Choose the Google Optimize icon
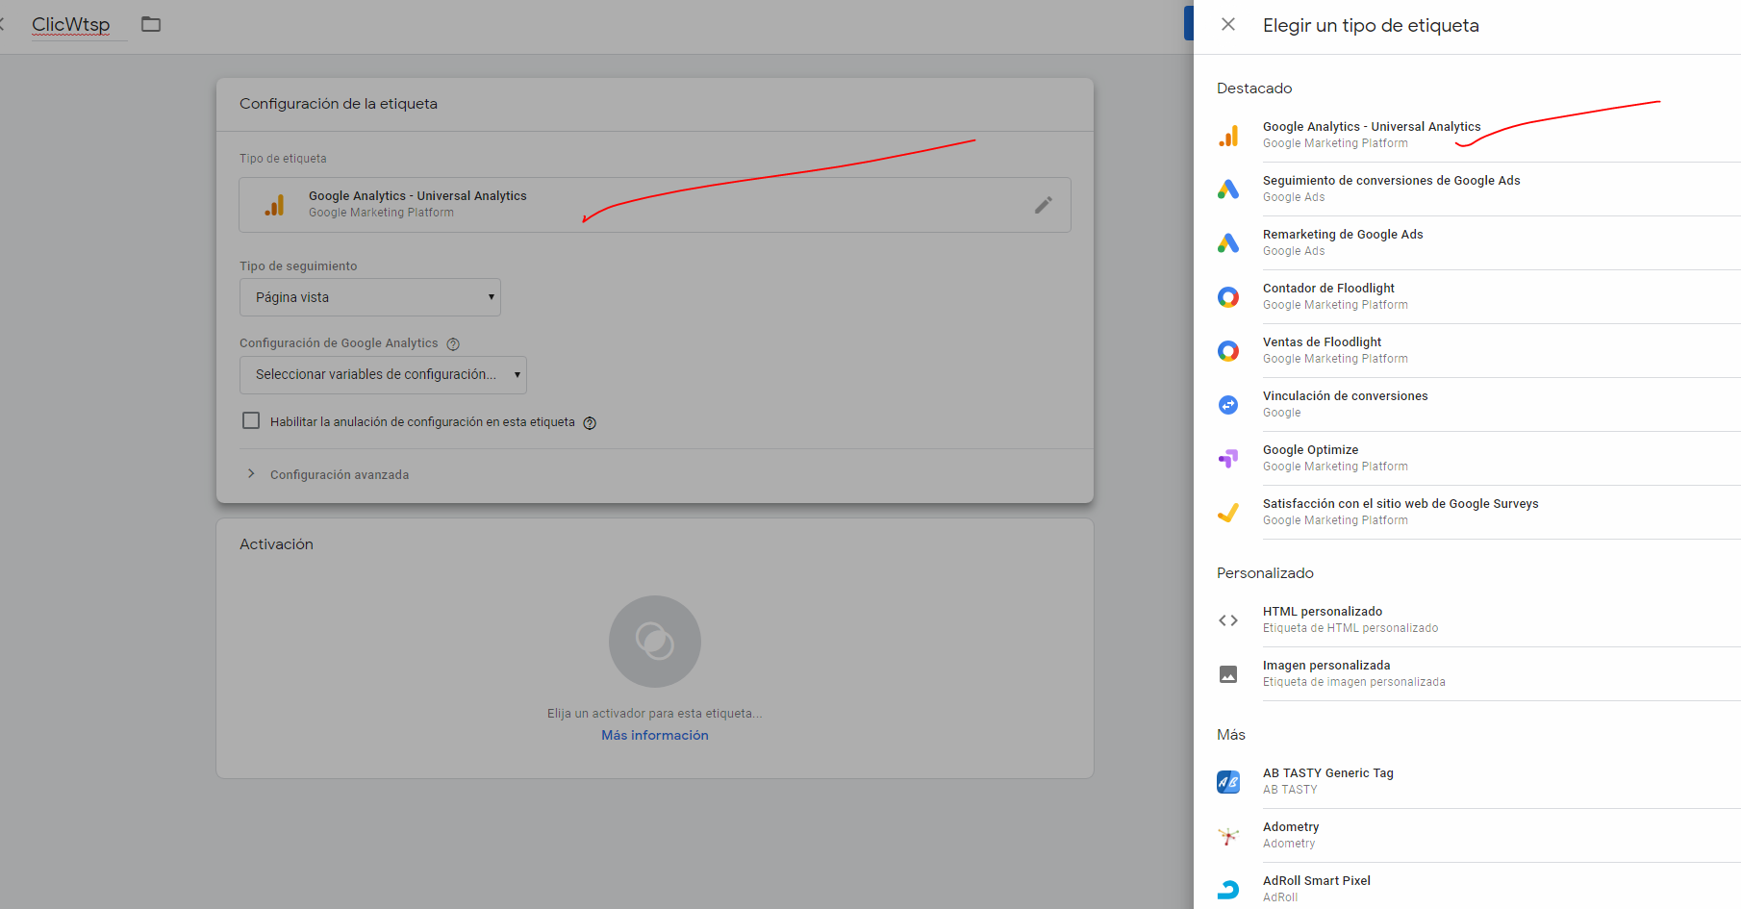The width and height of the screenshot is (1741, 909). (x=1228, y=459)
